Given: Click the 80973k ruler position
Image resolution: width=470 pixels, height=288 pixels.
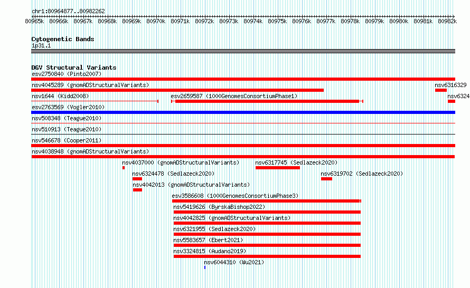Looking at the screenshot, I should [x=229, y=21].
